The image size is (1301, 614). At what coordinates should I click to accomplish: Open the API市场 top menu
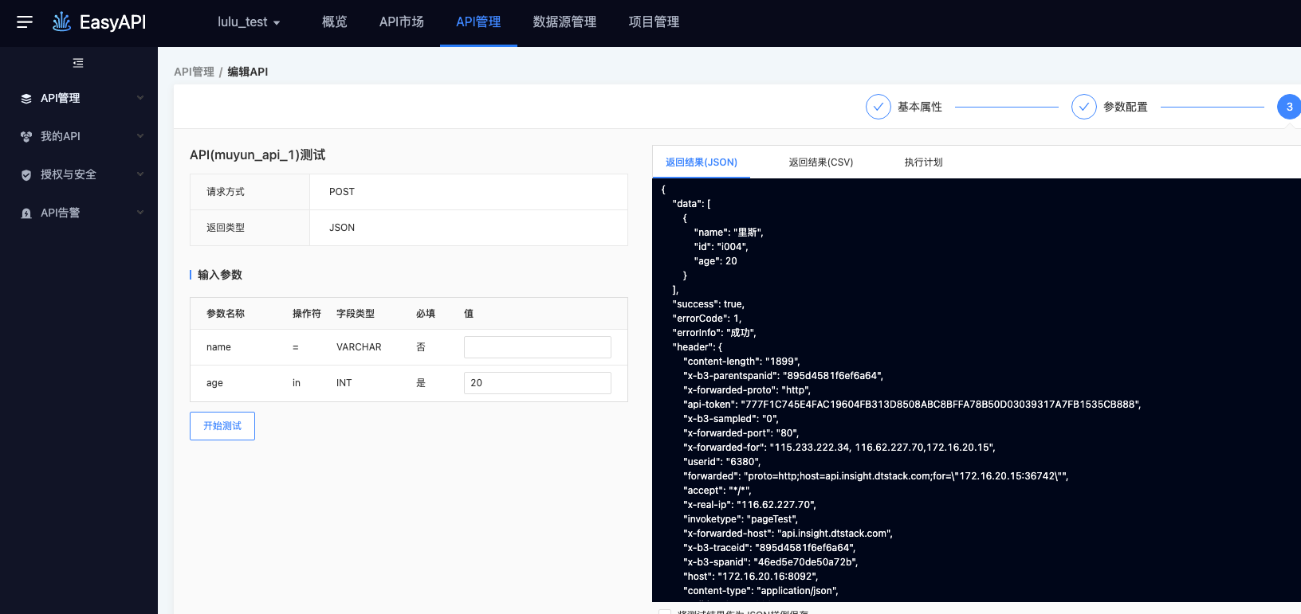tap(402, 22)
